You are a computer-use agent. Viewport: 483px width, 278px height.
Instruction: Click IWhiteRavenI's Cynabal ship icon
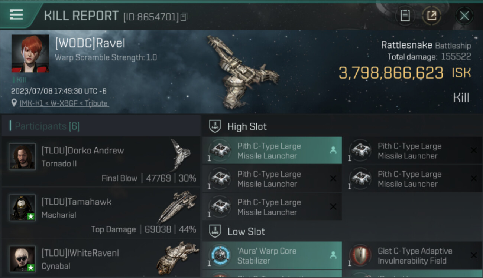pyautogui.click(x=177, y=257)
